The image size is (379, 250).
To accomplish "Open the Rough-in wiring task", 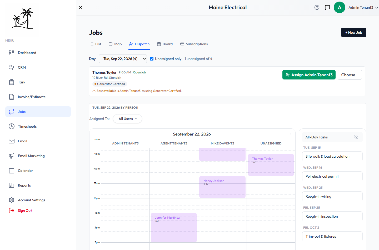I will [x=332, y=196].
